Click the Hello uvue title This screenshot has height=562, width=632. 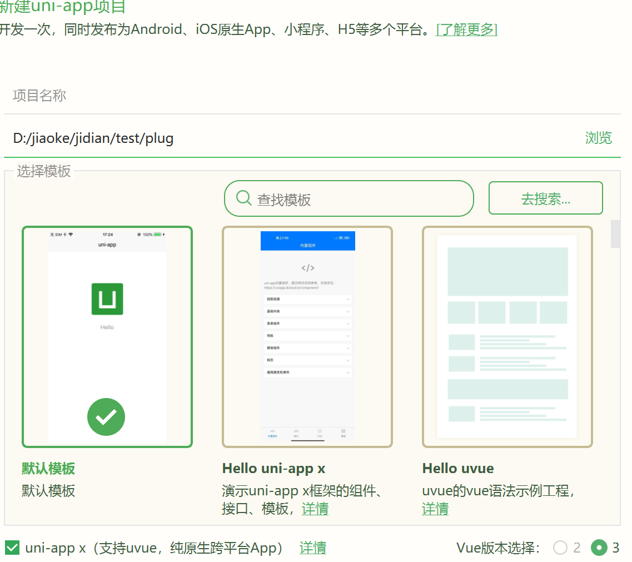[x=458, y=469]
